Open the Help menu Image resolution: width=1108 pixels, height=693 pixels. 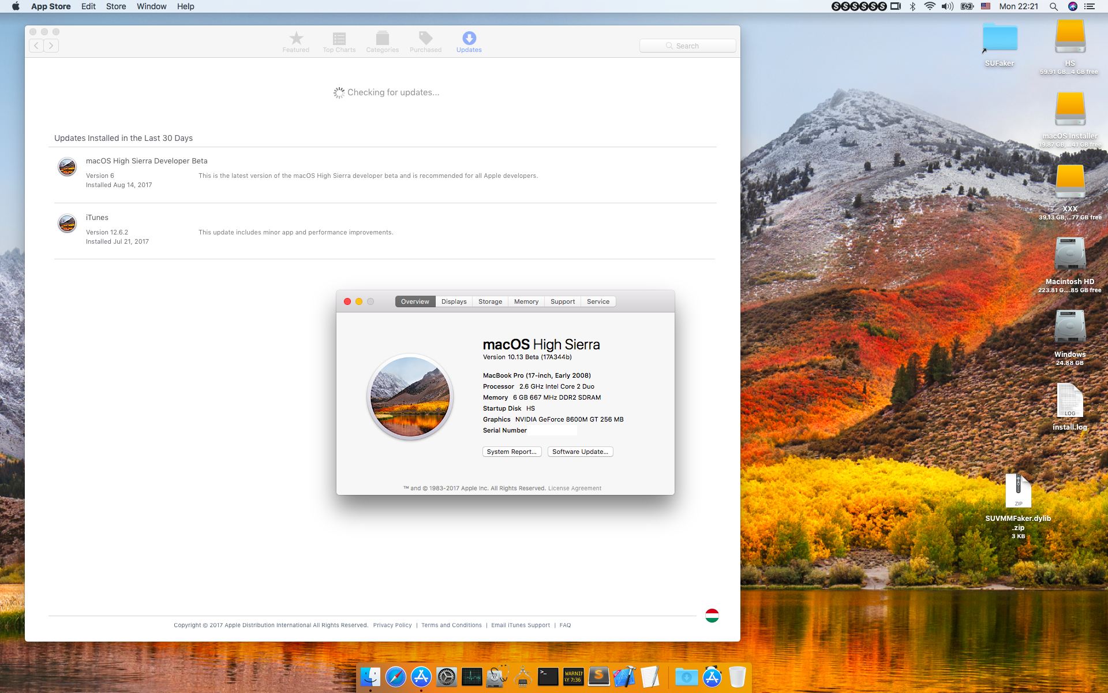tap(185, 6)
